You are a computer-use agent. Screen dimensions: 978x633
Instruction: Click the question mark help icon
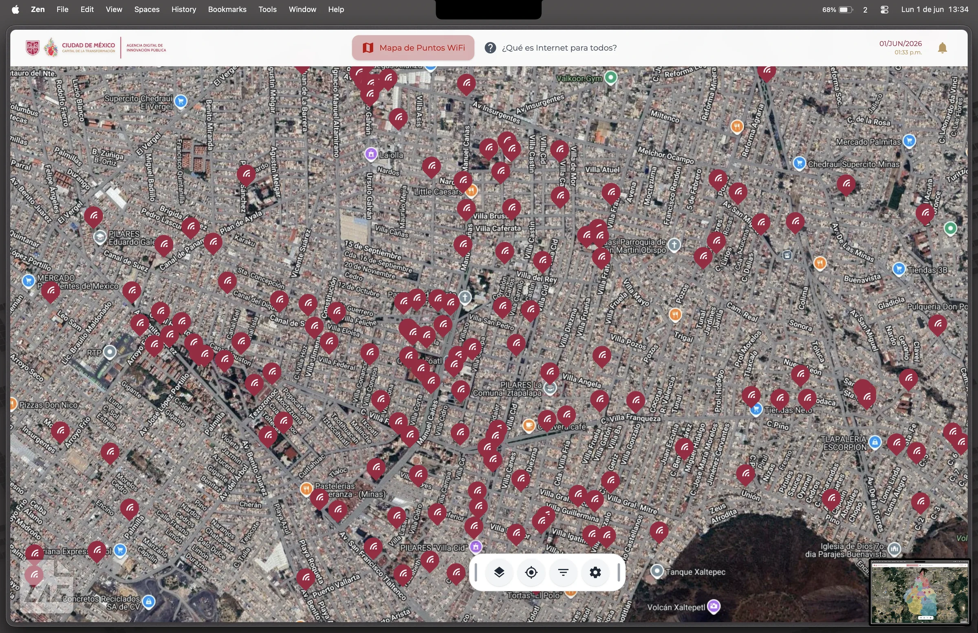[x=490, y=48]
